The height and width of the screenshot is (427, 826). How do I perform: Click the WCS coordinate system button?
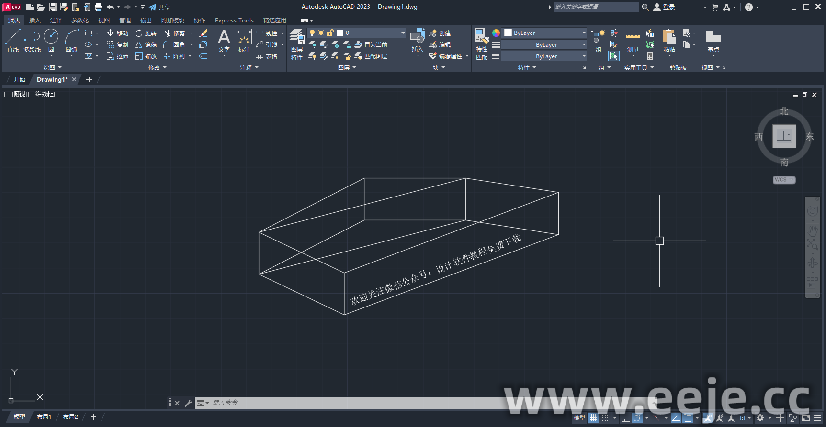tap(783, 180)
